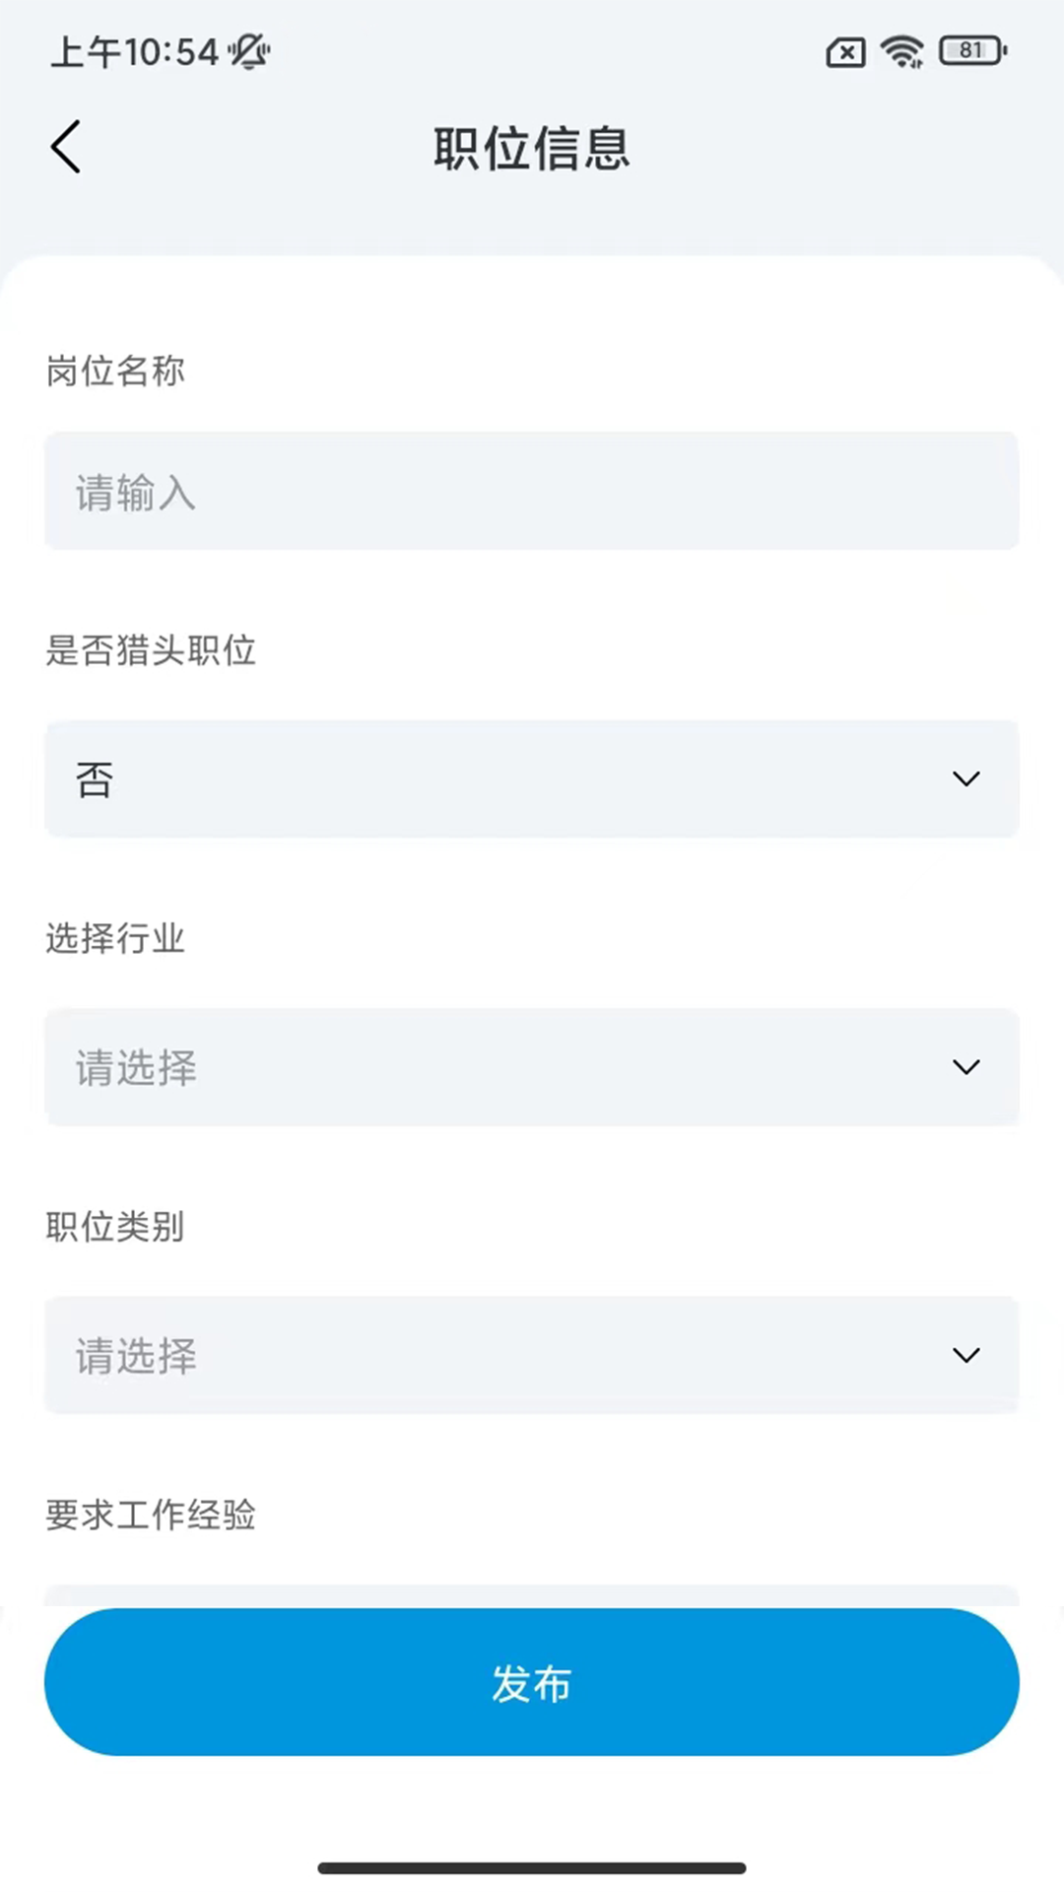Expand the 选择行业 dropdown chevron
The height and width of the screenshot is (1892, 1064).
tap(966, 1067)
